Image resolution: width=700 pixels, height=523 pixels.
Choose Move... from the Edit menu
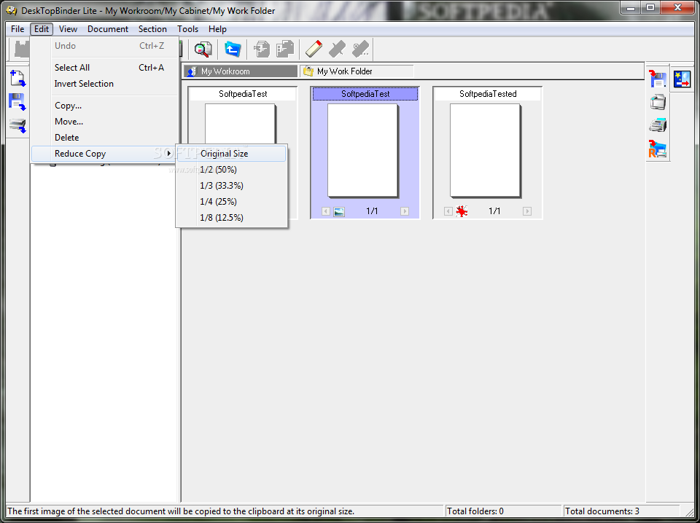(105, 122)
